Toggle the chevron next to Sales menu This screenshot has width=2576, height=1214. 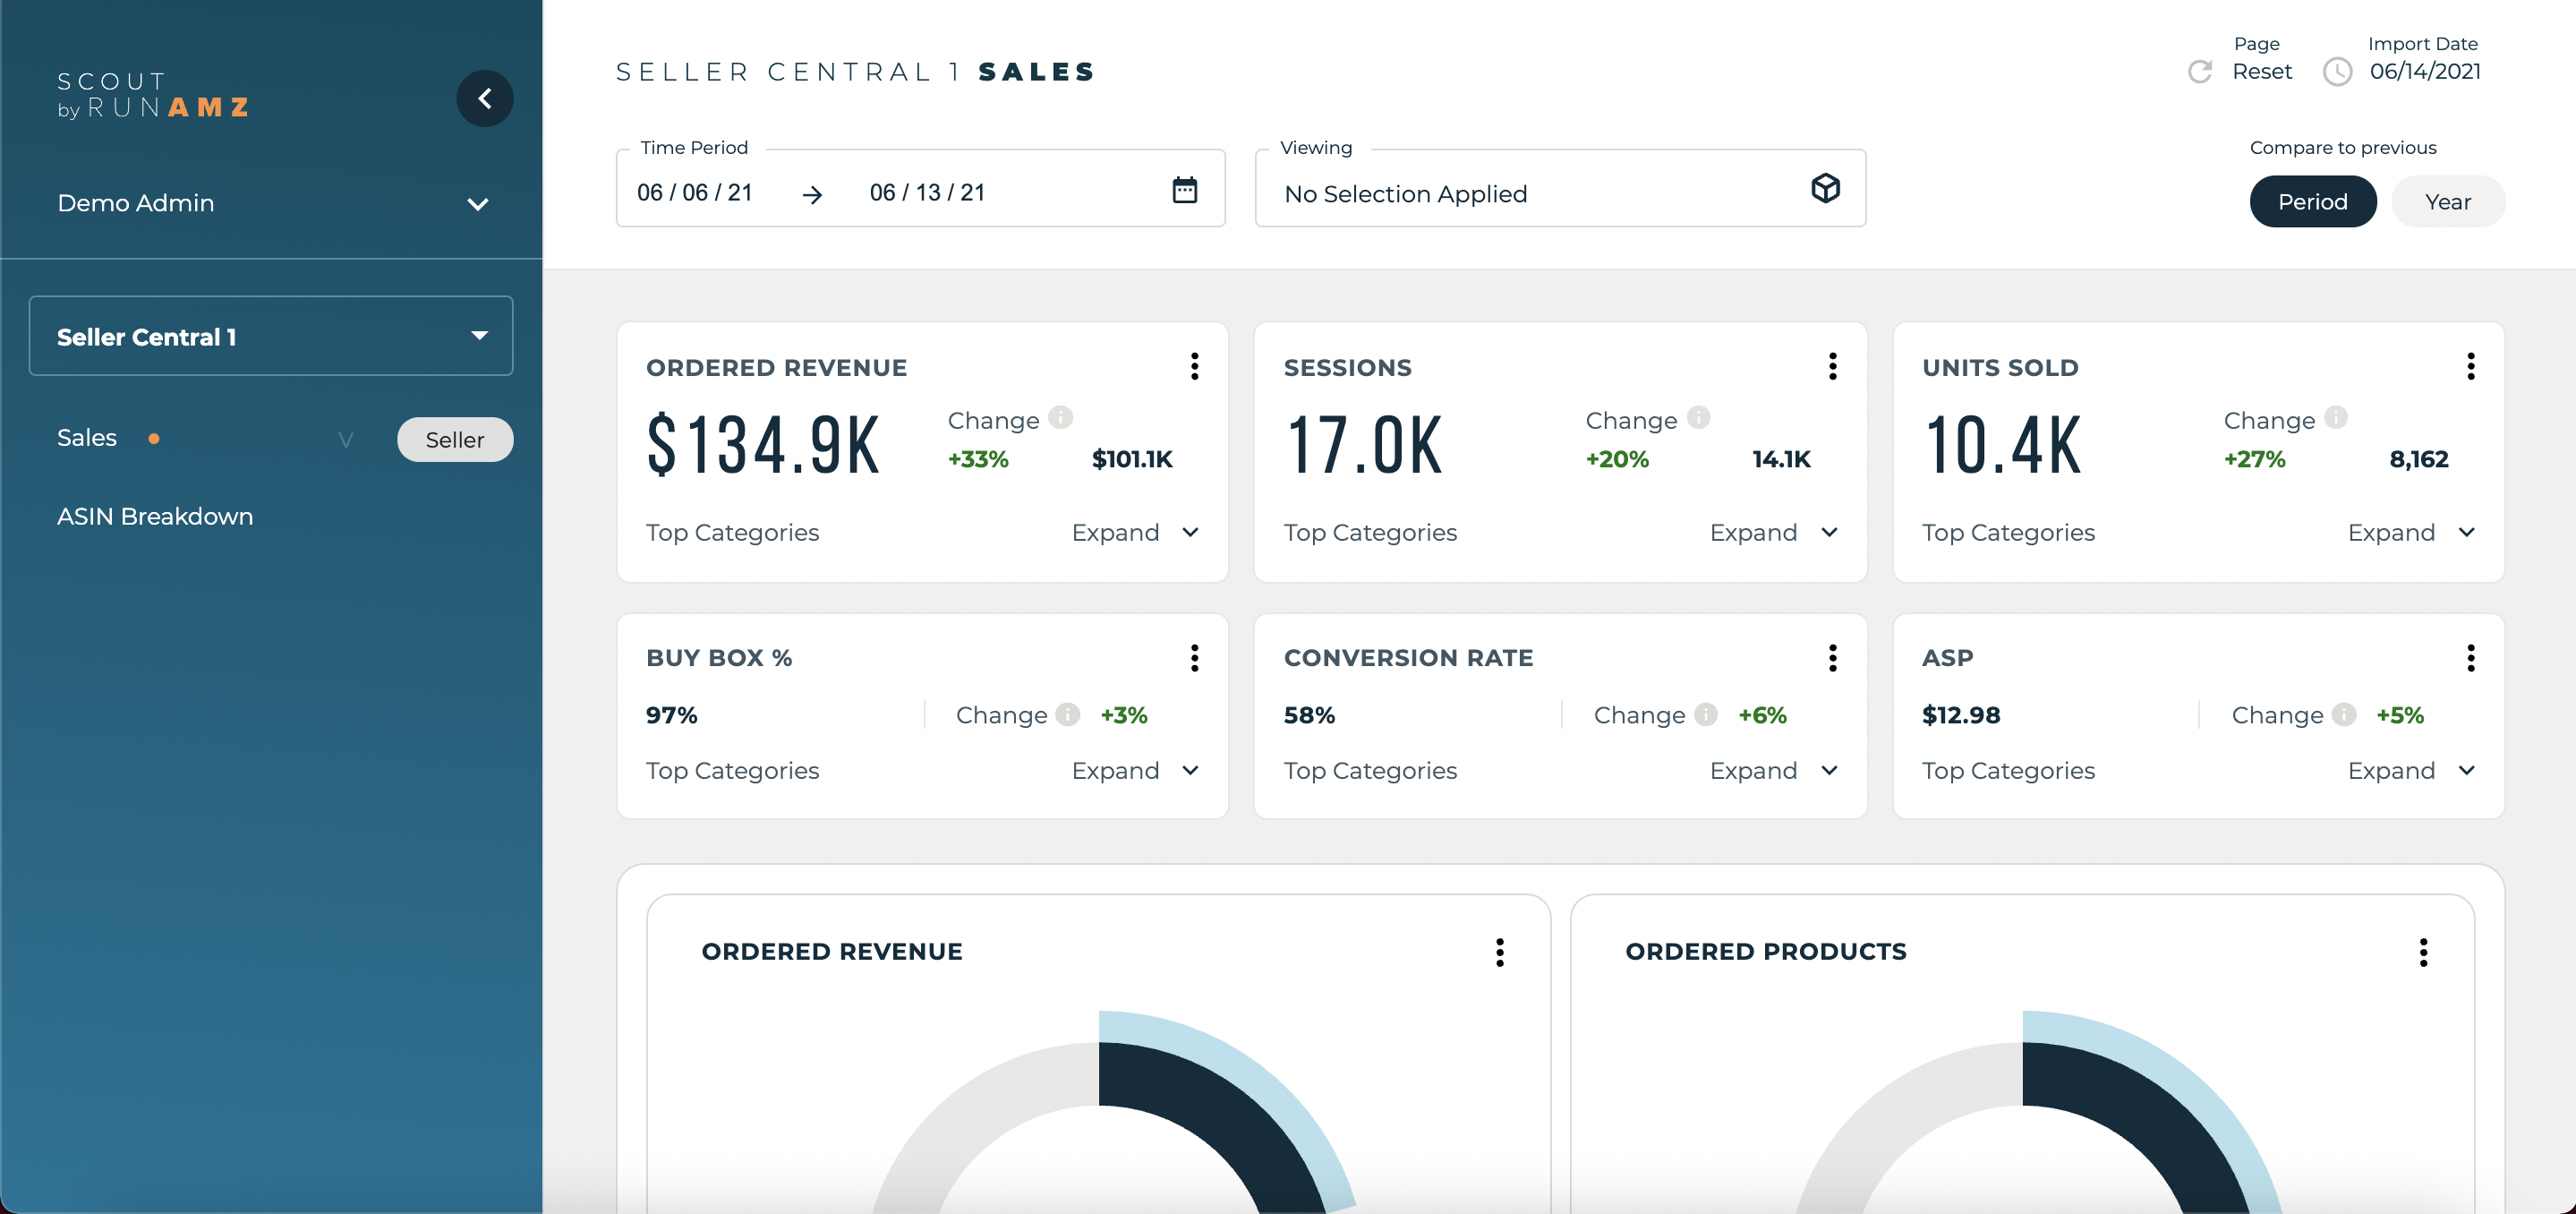click(346, 439)
